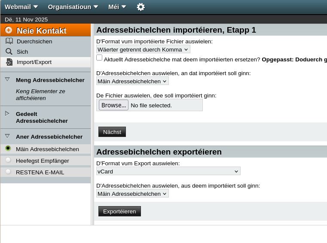Open the settings gear icon

(x=141, y=7)
